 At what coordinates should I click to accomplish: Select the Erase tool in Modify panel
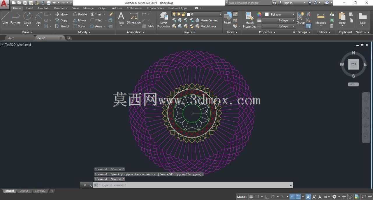[x=111, y=14]
